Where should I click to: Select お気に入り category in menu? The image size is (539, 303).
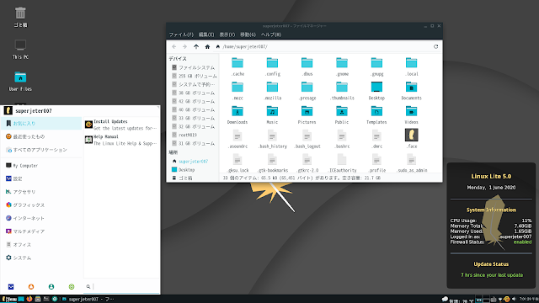pyautogui.click(x=41, y=124)
